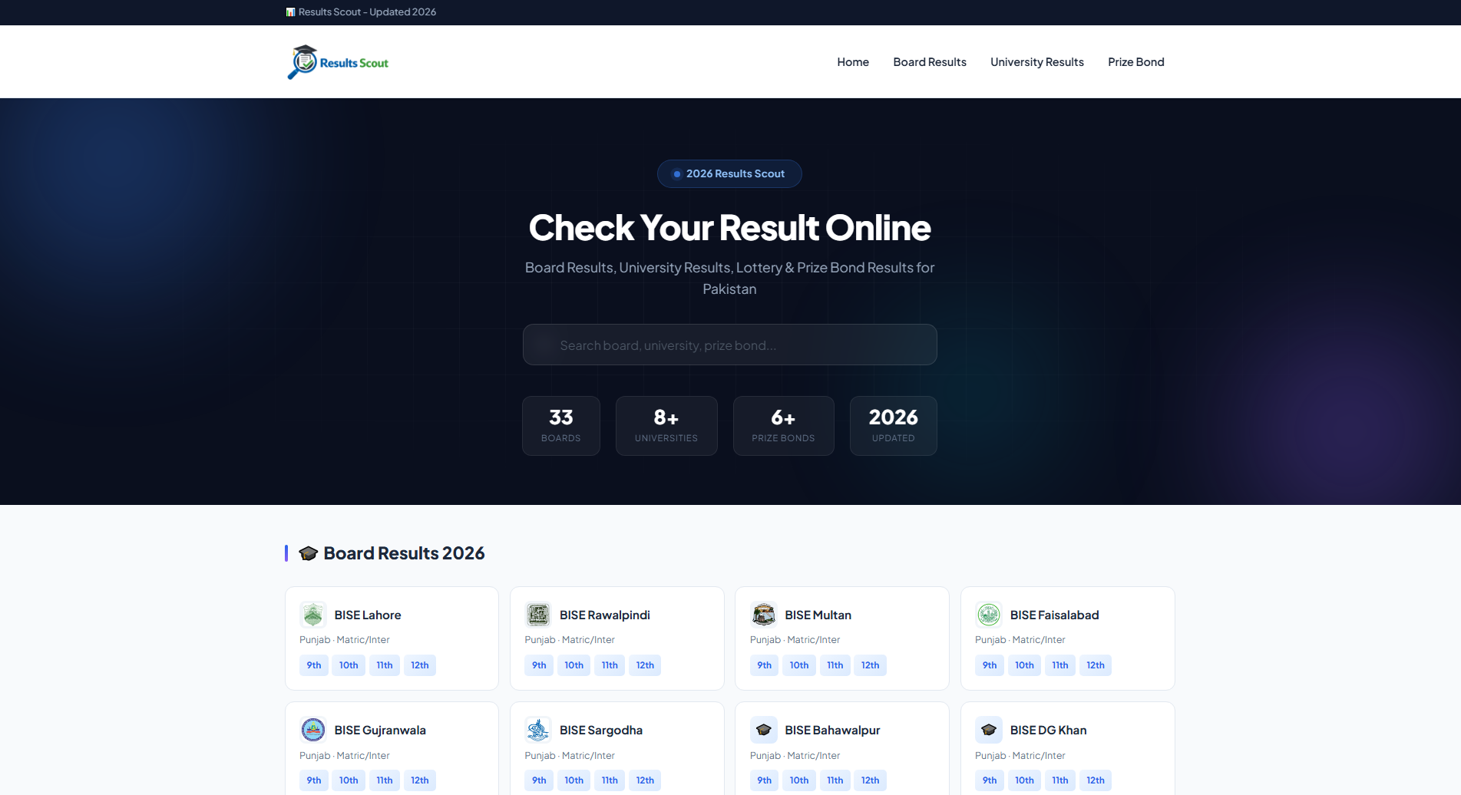Open the BISE Multan 12th class result

(871, 665)
